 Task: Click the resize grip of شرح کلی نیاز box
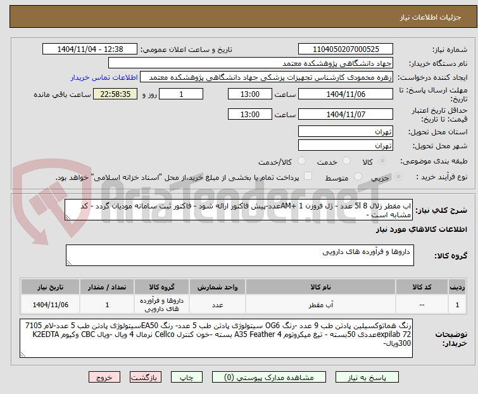[x=68, y=217]
